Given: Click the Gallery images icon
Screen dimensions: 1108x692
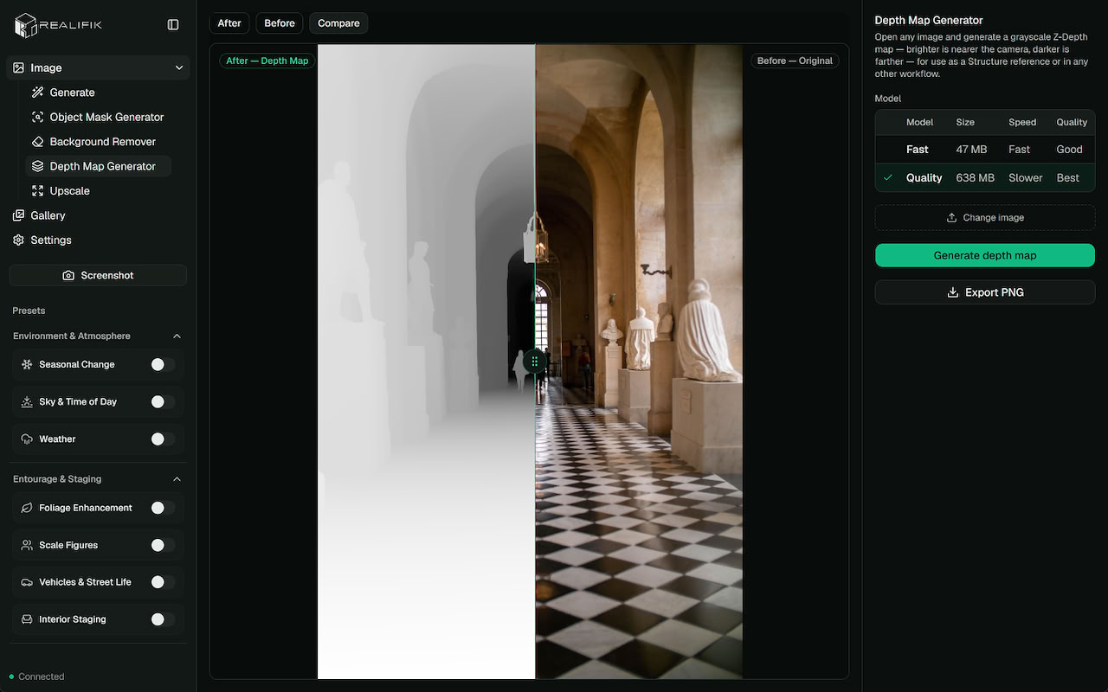Looking at the screenshot, I should pos(19,215).
